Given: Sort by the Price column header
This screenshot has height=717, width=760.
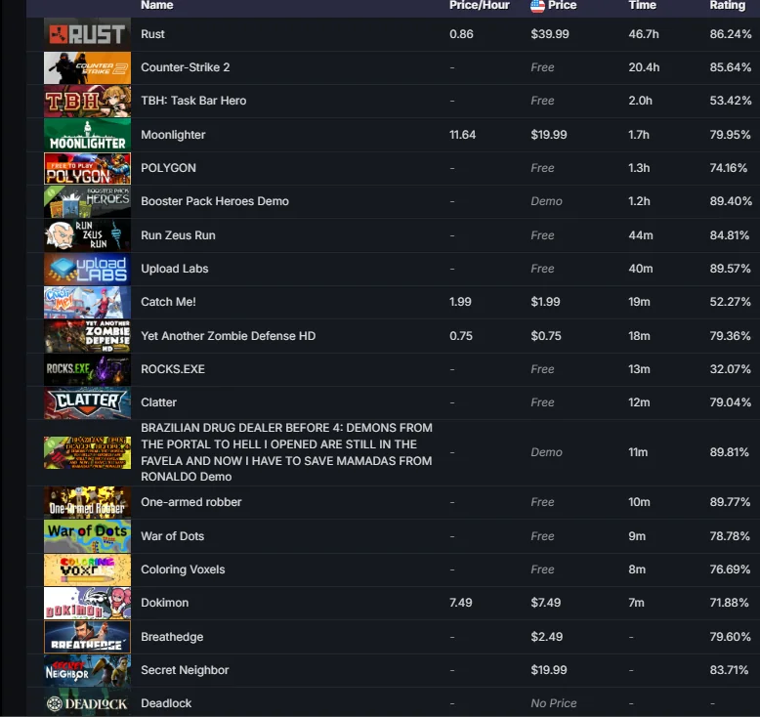Looking at the screenshot, I should (x=562, y=5).
